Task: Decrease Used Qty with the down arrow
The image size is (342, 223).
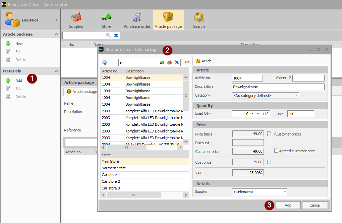Action: click(258, 114)
